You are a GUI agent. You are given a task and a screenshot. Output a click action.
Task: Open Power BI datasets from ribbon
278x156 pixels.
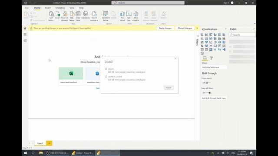click(65, 16)
